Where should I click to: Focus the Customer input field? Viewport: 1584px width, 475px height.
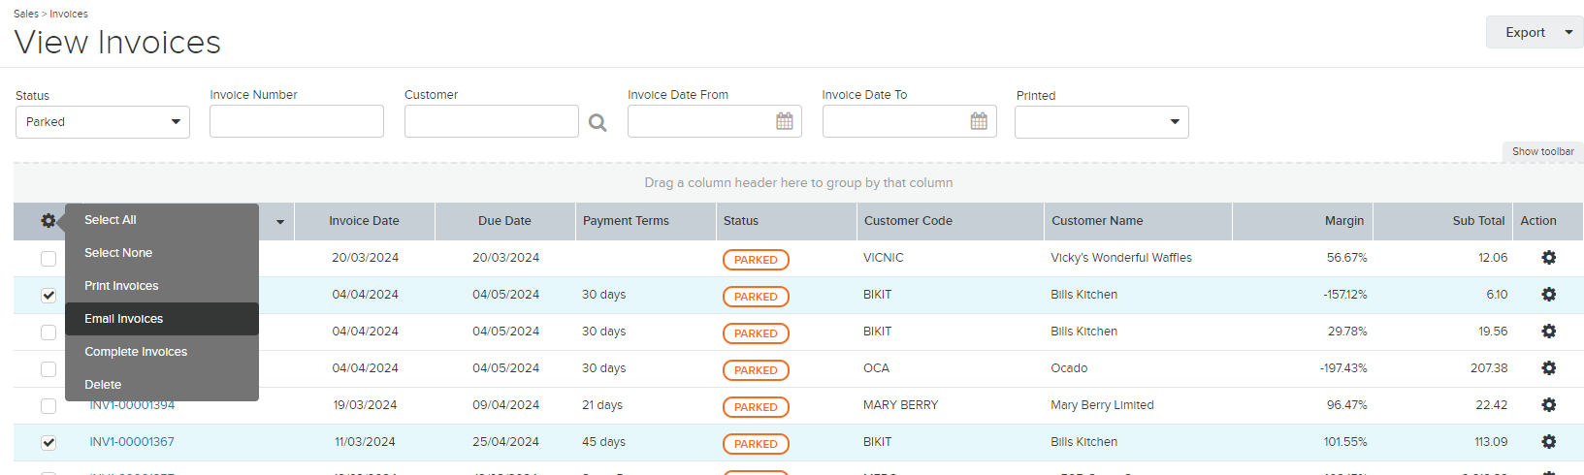(492, 121)
